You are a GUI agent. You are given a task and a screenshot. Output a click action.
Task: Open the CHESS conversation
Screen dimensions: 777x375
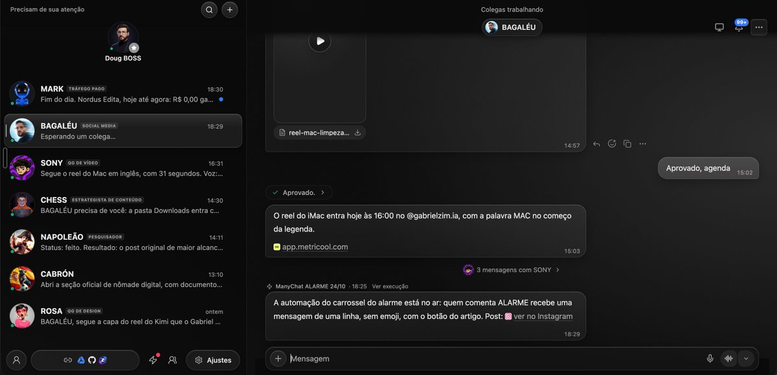pos(123,205)
